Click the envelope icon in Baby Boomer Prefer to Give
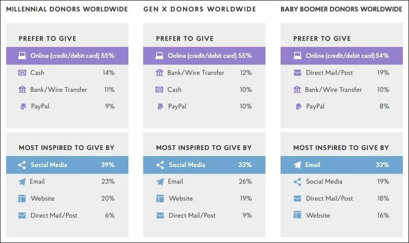 [297, 73]
